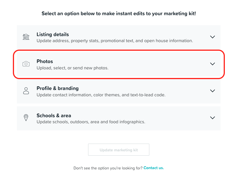The image size is (238, 174).
Task: Click the Photos description about uploading new photos
Action: [73, 68]
